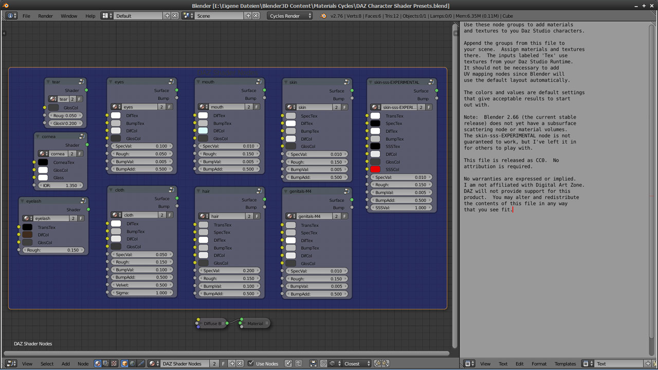Collapse the skin-sss-EXPERIMENTAL node
The image size is (658, 370).
(371, 82)
